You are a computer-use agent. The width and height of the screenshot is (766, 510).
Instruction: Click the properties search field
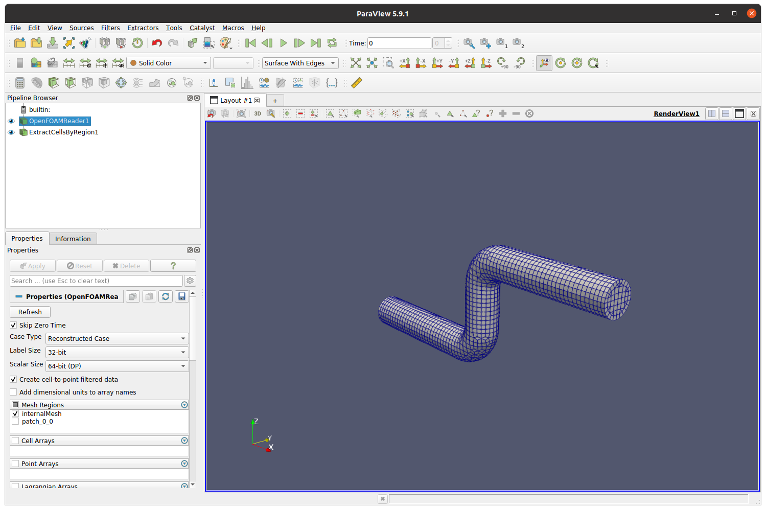pos(96,281)
